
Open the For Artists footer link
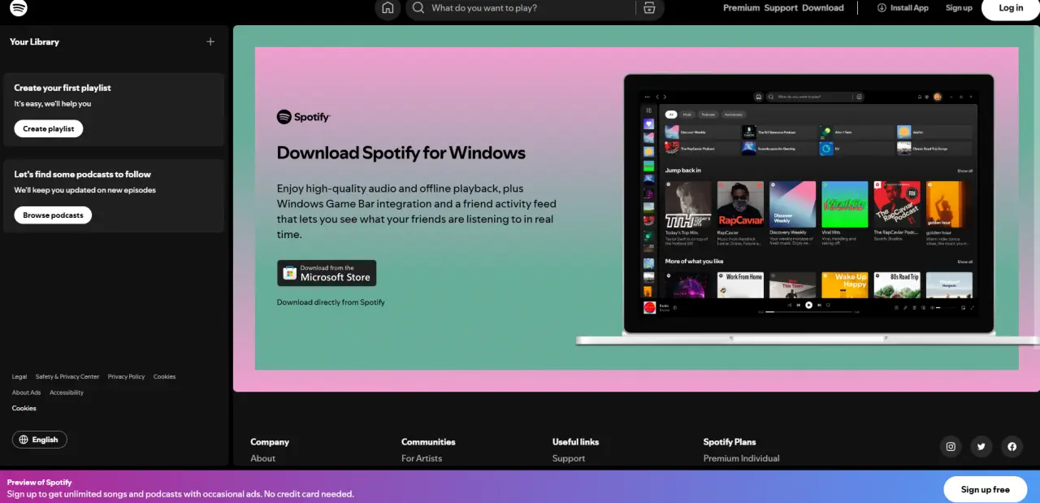coord(422,458)
